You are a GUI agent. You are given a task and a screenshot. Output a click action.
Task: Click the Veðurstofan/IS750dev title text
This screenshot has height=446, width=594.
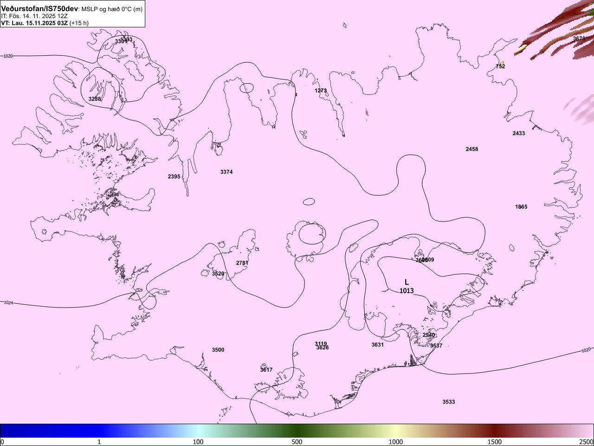click(x=39, y=9)
